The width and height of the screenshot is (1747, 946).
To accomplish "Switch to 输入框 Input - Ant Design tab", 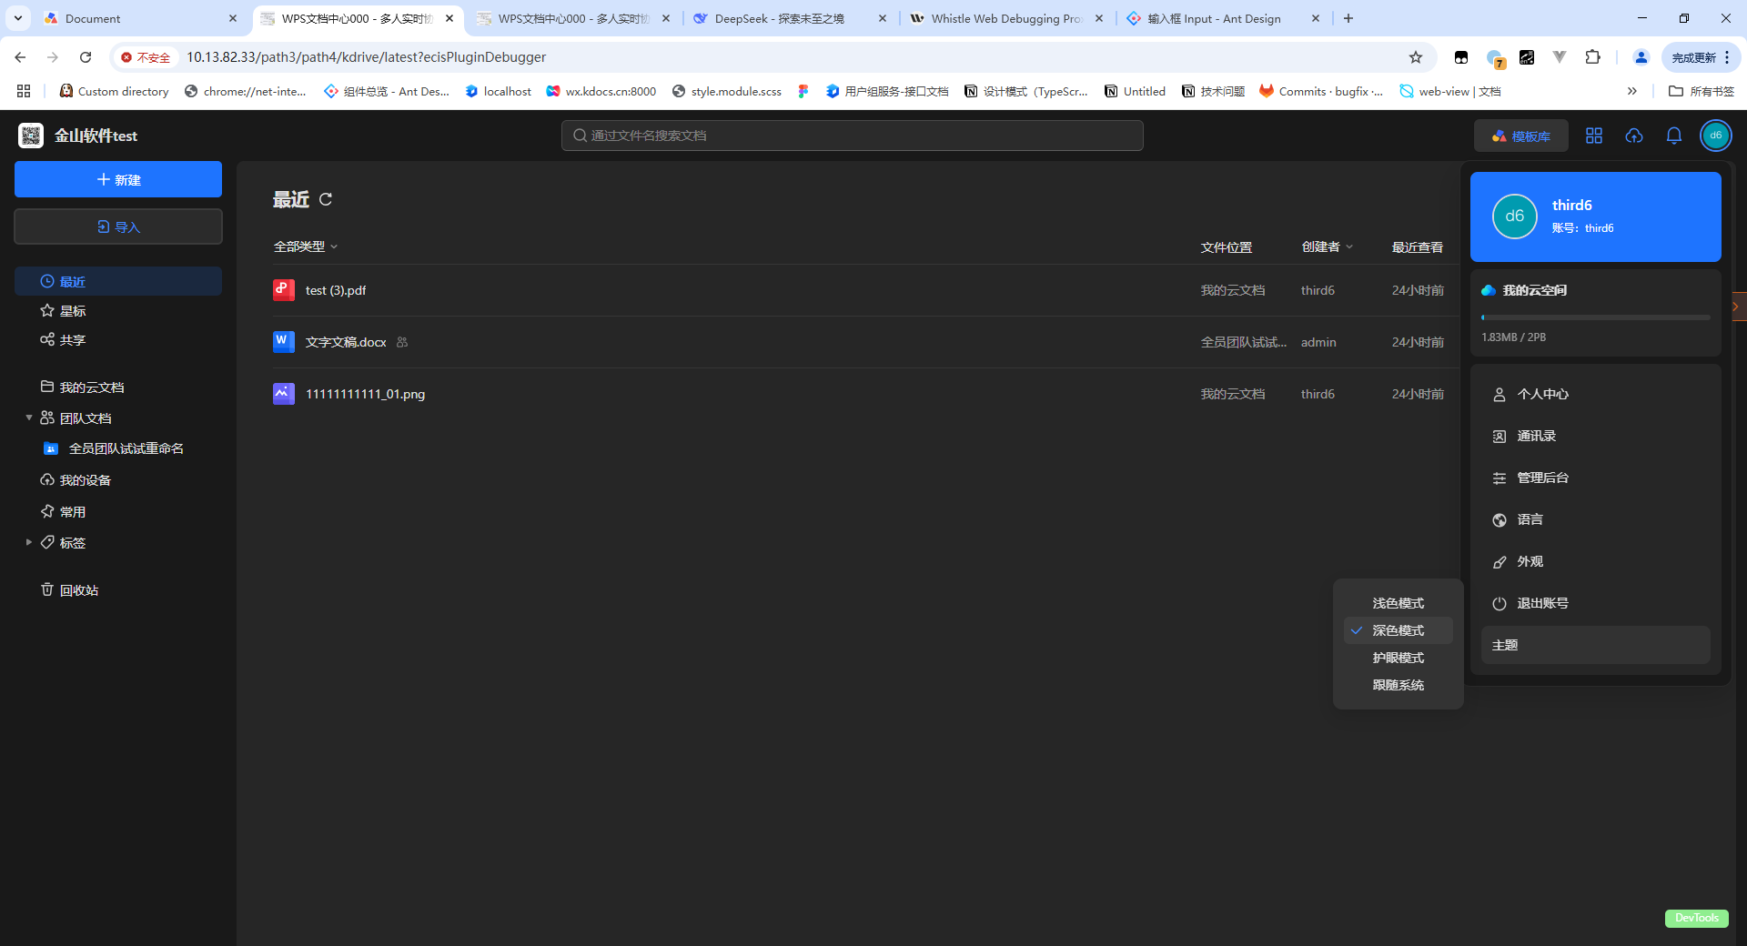I will pyautogui.click(x=1223, y=18).
